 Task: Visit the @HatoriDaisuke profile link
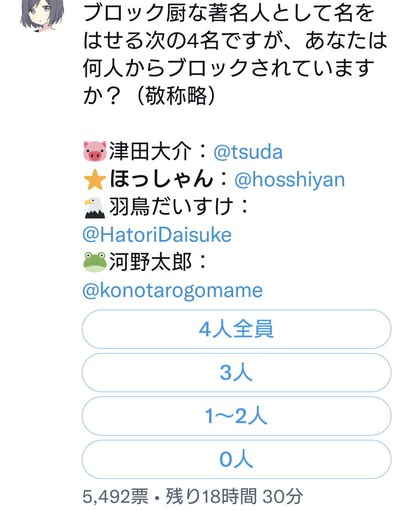click(x=157, y=235)
